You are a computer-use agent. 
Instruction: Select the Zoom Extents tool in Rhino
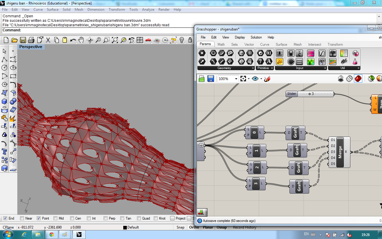tap(115, 40)
